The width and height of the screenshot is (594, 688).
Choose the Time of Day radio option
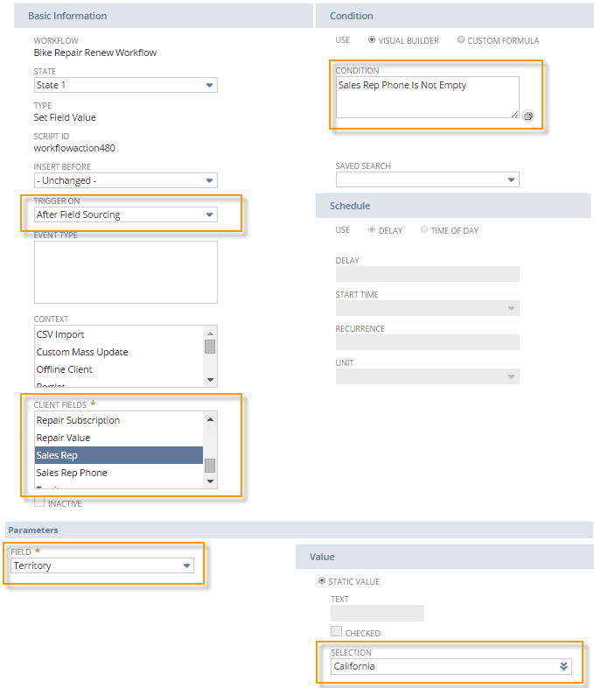424,230
